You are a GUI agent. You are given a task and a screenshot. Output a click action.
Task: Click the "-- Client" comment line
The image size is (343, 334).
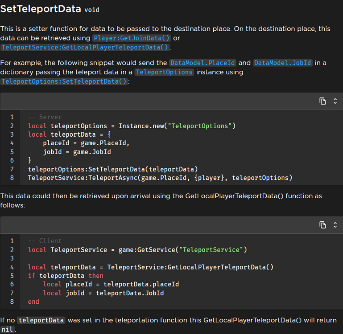coord(45,241)
